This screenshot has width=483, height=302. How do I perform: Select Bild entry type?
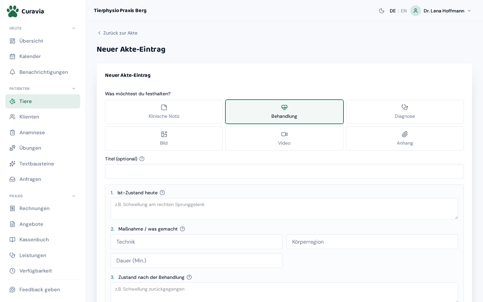point(164,139)
